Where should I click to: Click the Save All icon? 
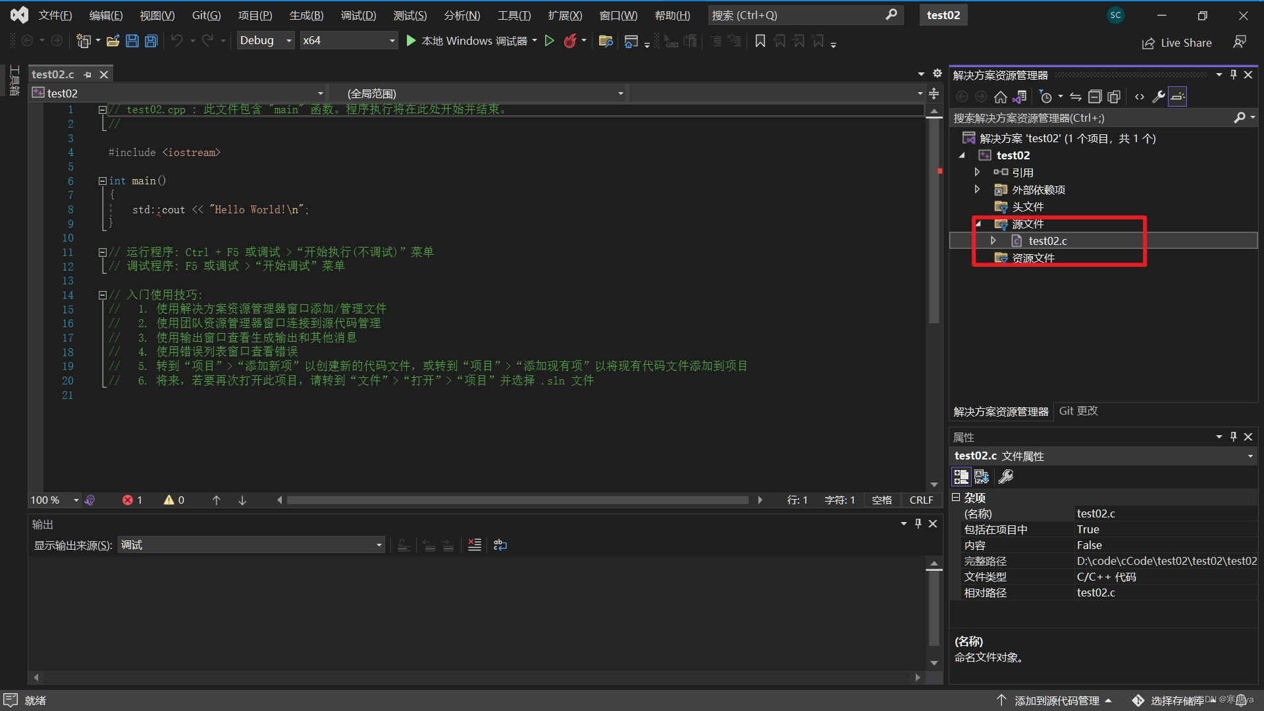pyautogui.click(x=151, y=41)
